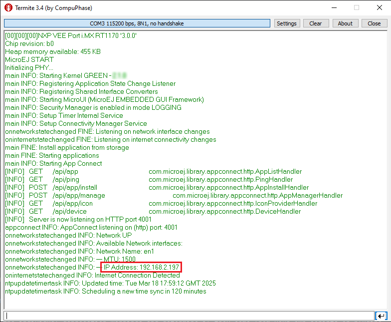Toggle the COM3 115200 bps connection bar
The width and height of the screenshot is (391, 322).
(137, 23)
